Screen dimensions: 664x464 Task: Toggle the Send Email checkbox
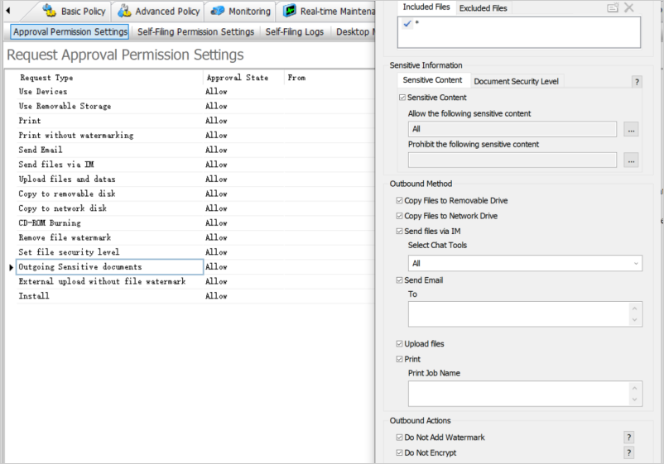tap(399, 280)
